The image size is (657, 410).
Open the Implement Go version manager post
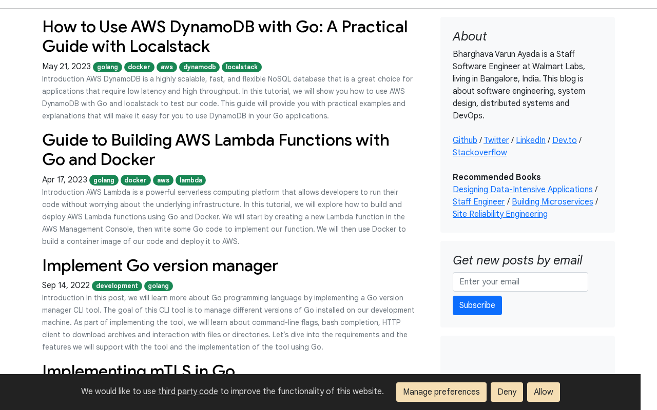(x=160, y=265)
